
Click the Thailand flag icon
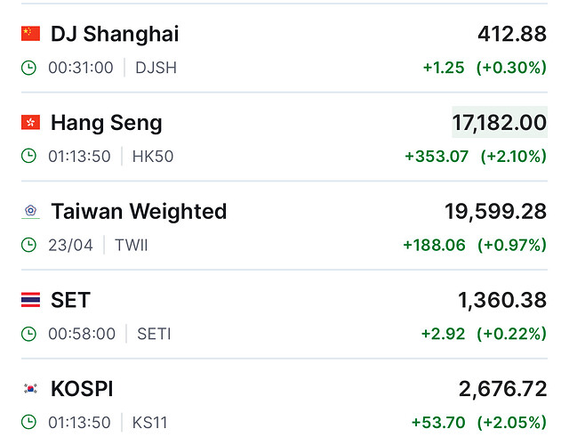[x=30, y=300]
